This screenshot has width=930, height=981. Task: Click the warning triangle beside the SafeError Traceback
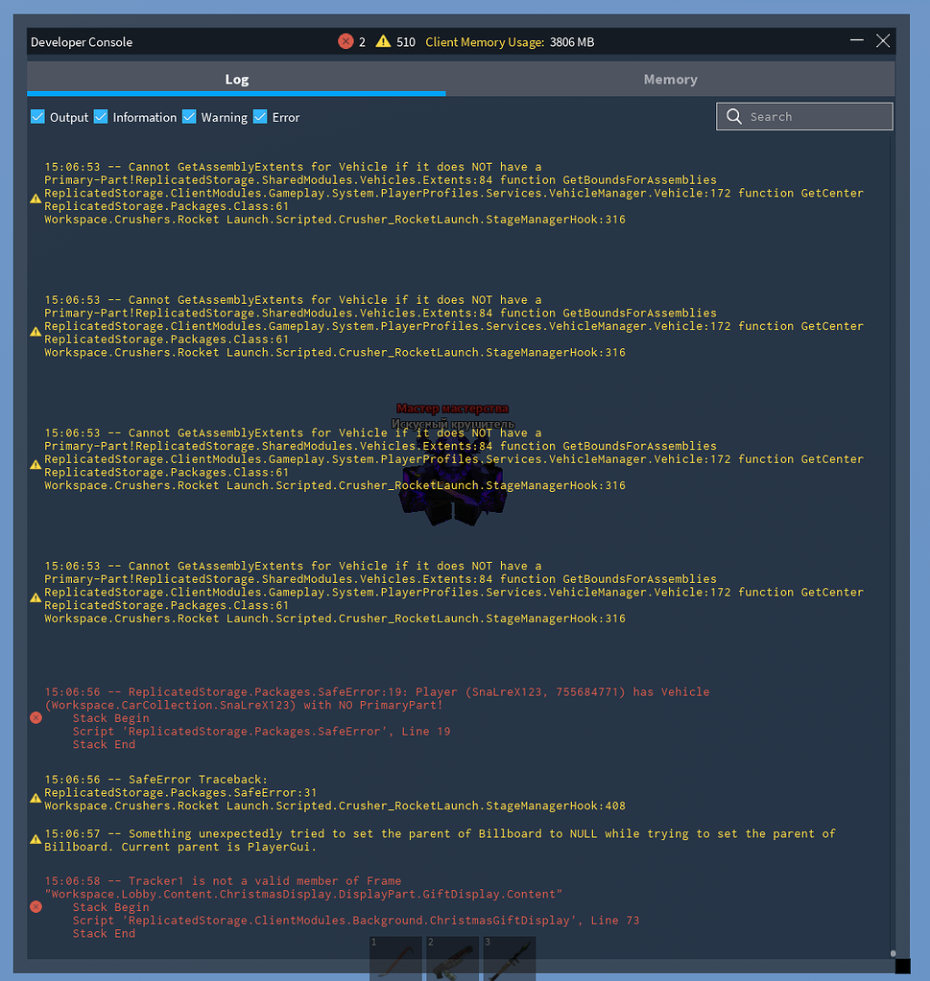(x=36, y=799)
